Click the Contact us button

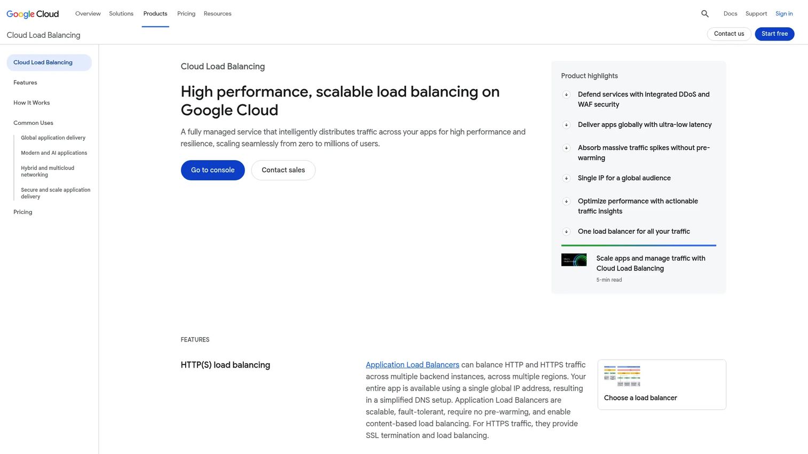tap(729, 34)
